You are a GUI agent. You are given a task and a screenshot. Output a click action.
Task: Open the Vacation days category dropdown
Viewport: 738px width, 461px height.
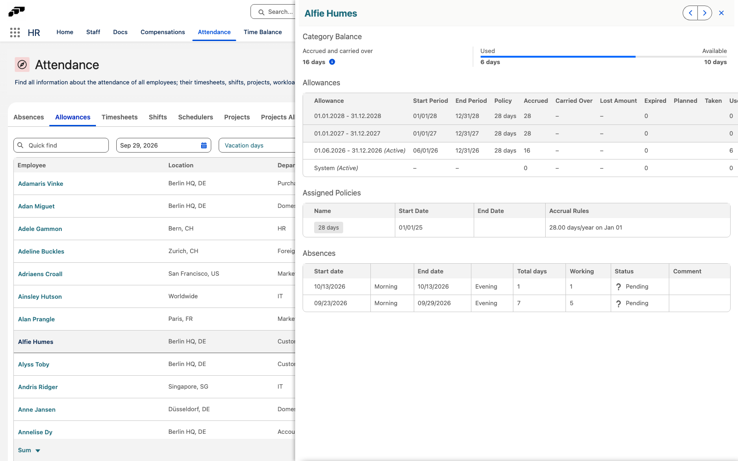tap(257, 145)
